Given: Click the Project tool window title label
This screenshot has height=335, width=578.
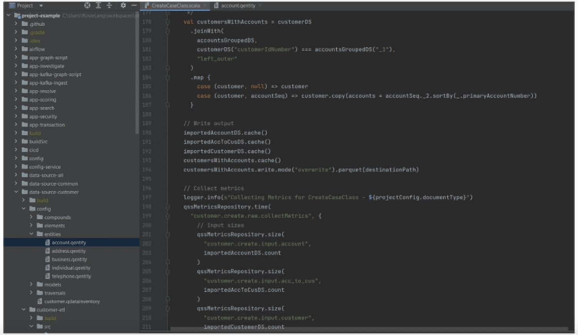Looking at the screenshot, I should [25, 6].
